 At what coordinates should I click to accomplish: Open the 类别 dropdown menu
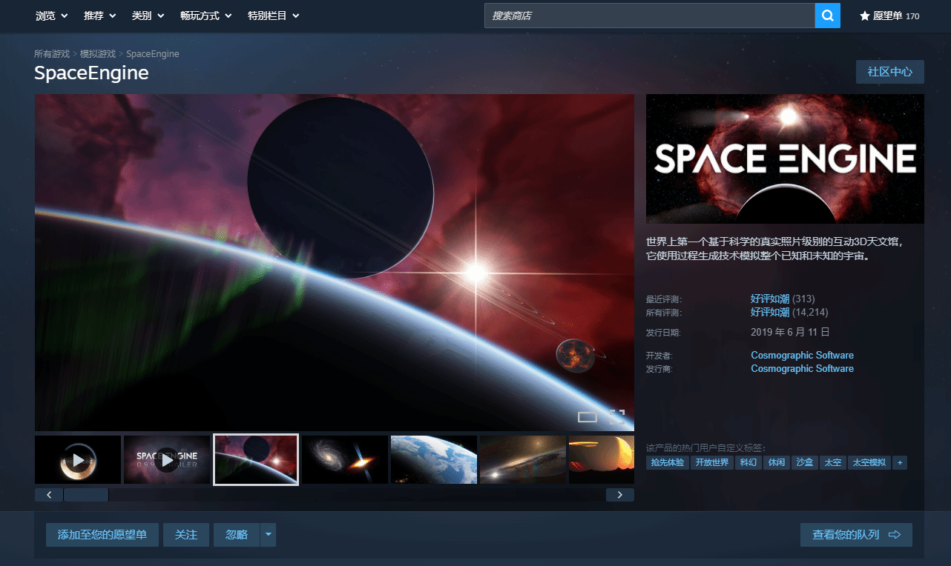(x=147, y=16)
